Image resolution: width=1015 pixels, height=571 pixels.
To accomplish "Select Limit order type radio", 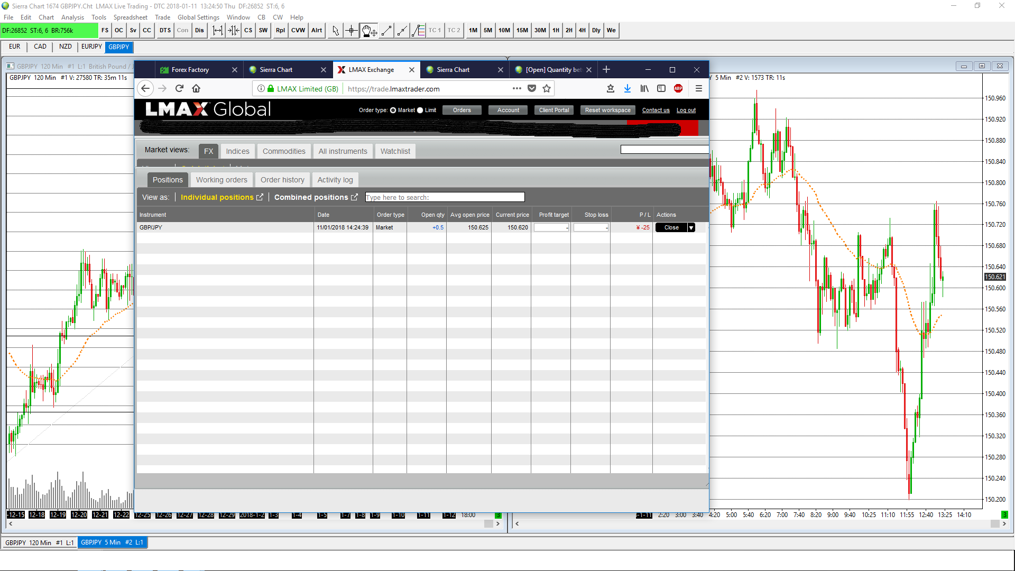I will (420, 110).
